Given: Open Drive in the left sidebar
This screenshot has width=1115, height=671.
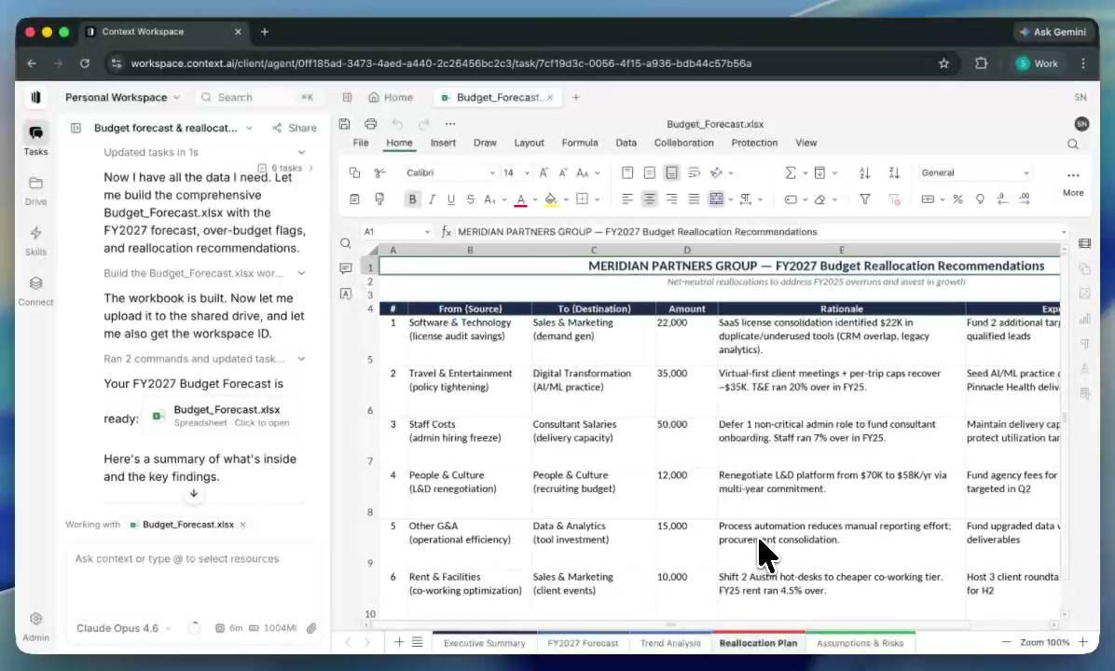Looking at the screenshot, I should point(35,189).
